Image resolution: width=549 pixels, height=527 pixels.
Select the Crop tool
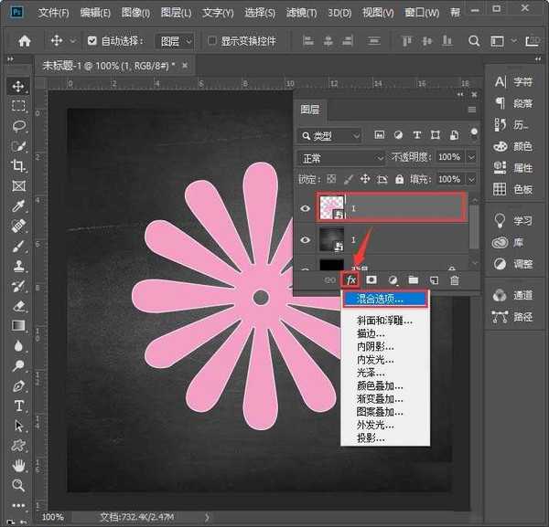coord(18,165)
